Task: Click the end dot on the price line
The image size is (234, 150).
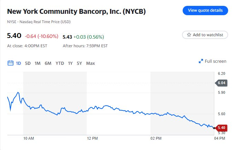Action: [214, 128]
